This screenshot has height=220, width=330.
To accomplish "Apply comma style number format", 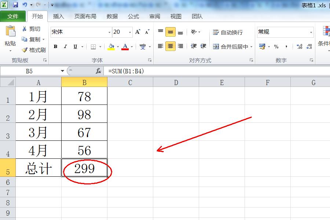I will [286, 47].
